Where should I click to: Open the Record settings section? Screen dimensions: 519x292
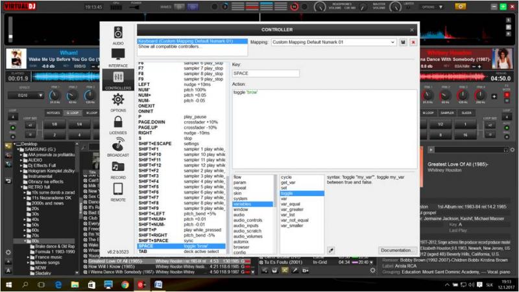click(118, 170)
